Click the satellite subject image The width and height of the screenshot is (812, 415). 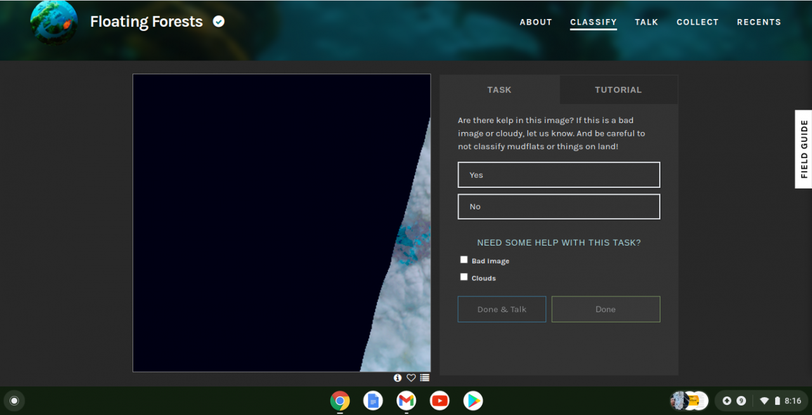click(x=282, y=223)
